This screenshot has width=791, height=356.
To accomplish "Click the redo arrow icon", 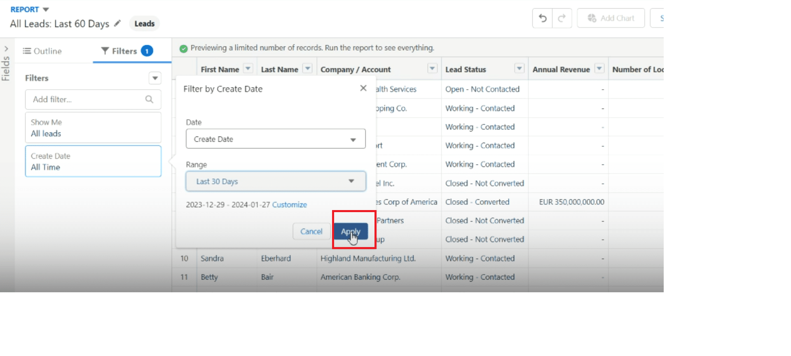I will (562, 18).
